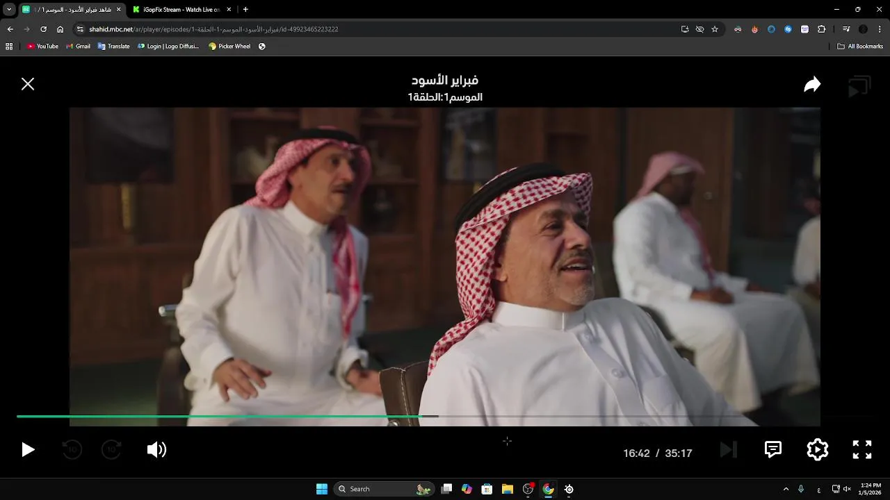Open the Extensions puzzle menu
This screenshot has height=500, width=890.
point(821,29)
